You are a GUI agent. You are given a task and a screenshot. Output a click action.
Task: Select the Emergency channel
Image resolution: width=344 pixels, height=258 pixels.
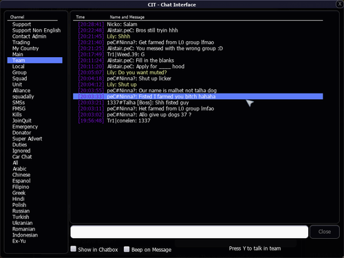[25, 127]
